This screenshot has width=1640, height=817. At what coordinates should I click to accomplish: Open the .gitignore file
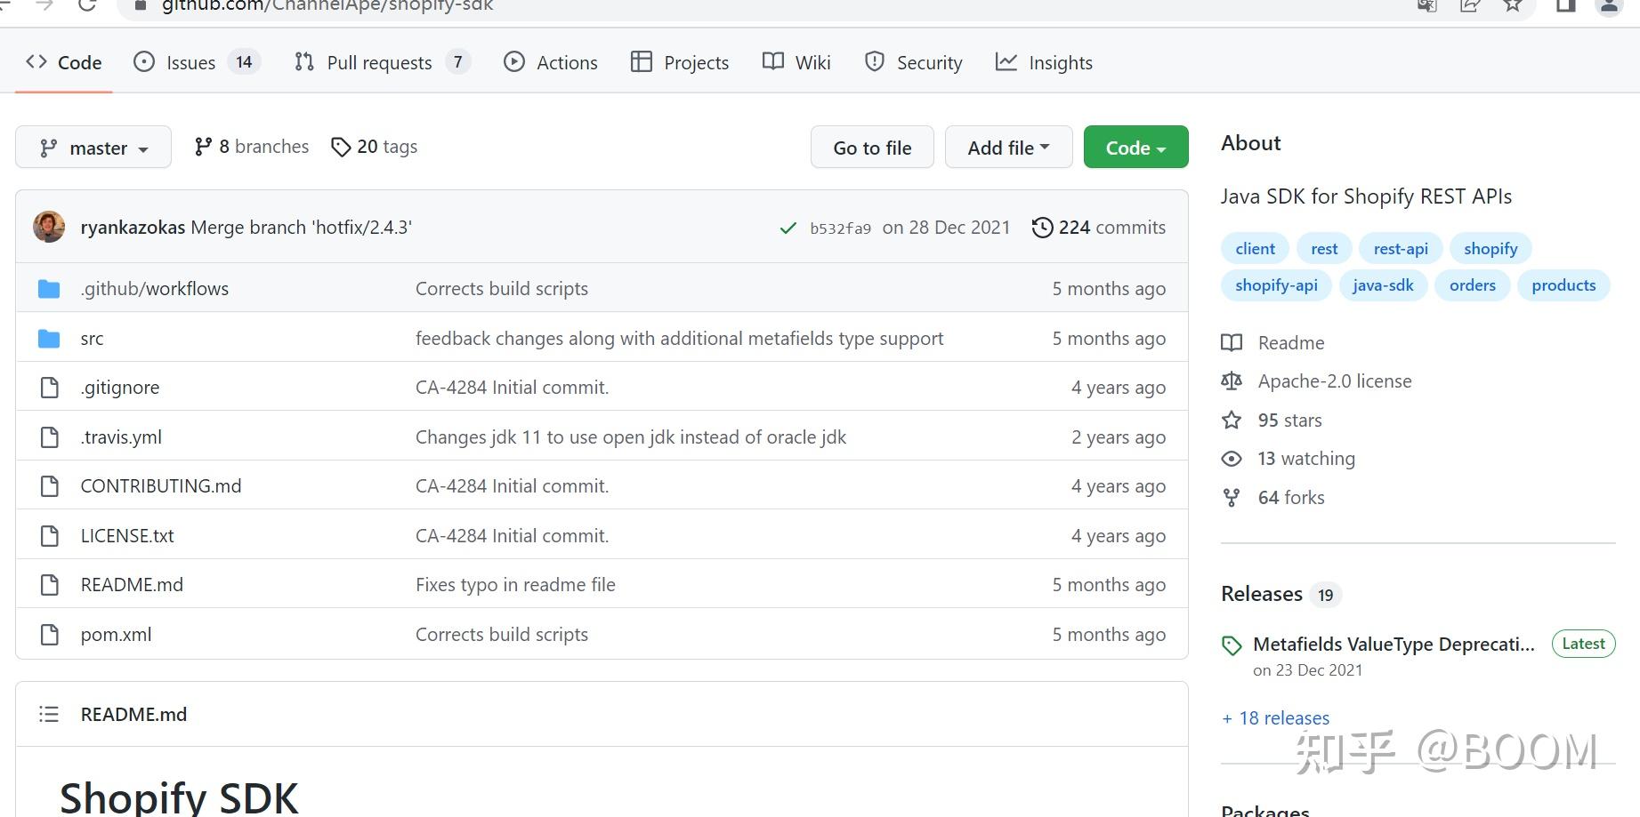pyautogui.click(x=120, y=388)
